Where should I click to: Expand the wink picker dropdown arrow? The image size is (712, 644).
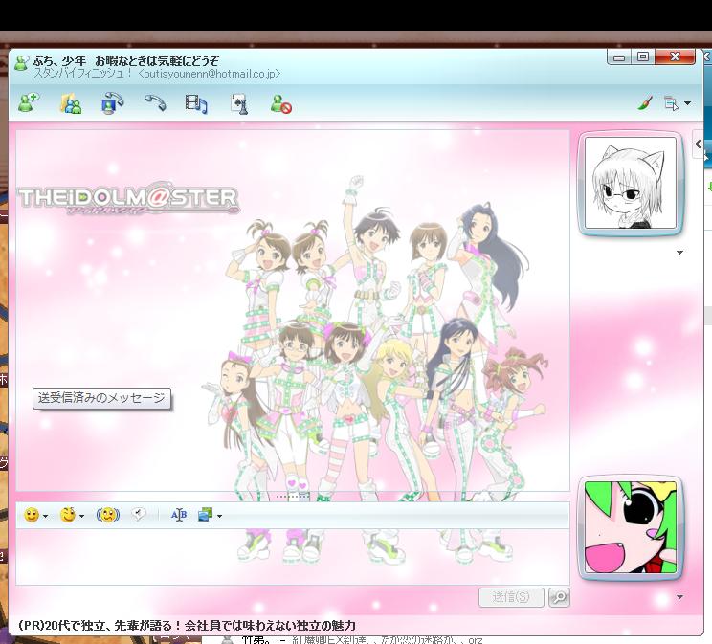click(81, 516)
